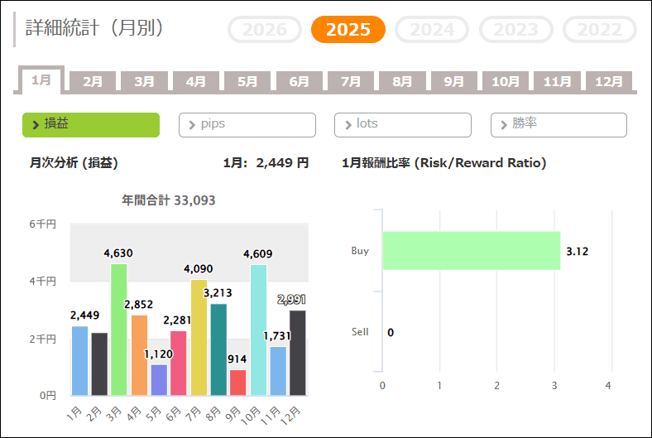Open the 2月 month tab
652x438 pixels.
tap(93, 81)
